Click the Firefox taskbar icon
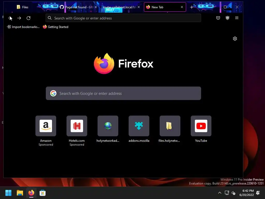This screenshot has width=265, height=199. pos(31,193)
